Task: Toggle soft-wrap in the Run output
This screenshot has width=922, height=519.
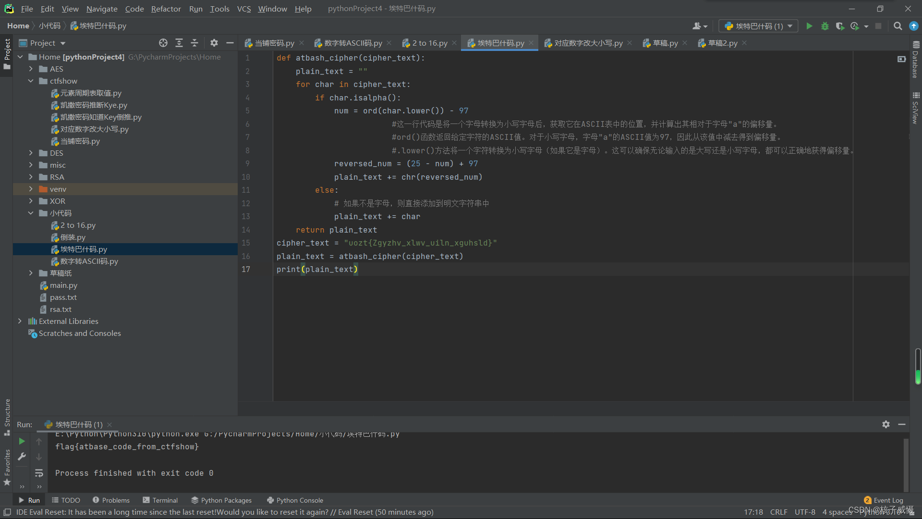Action: point(39,473)
